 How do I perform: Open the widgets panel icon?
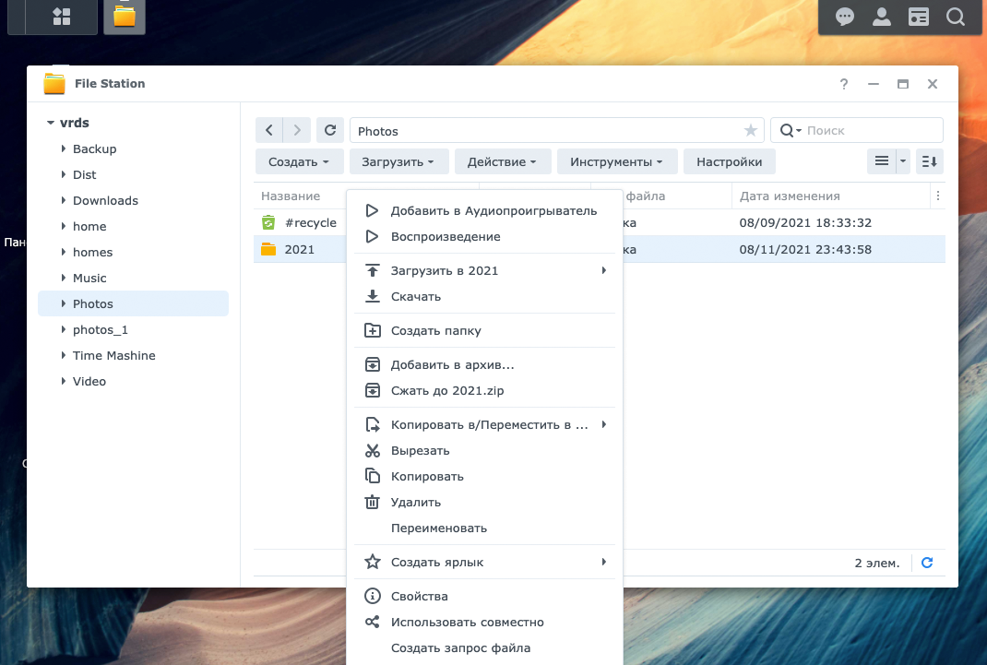pos(918,17)
